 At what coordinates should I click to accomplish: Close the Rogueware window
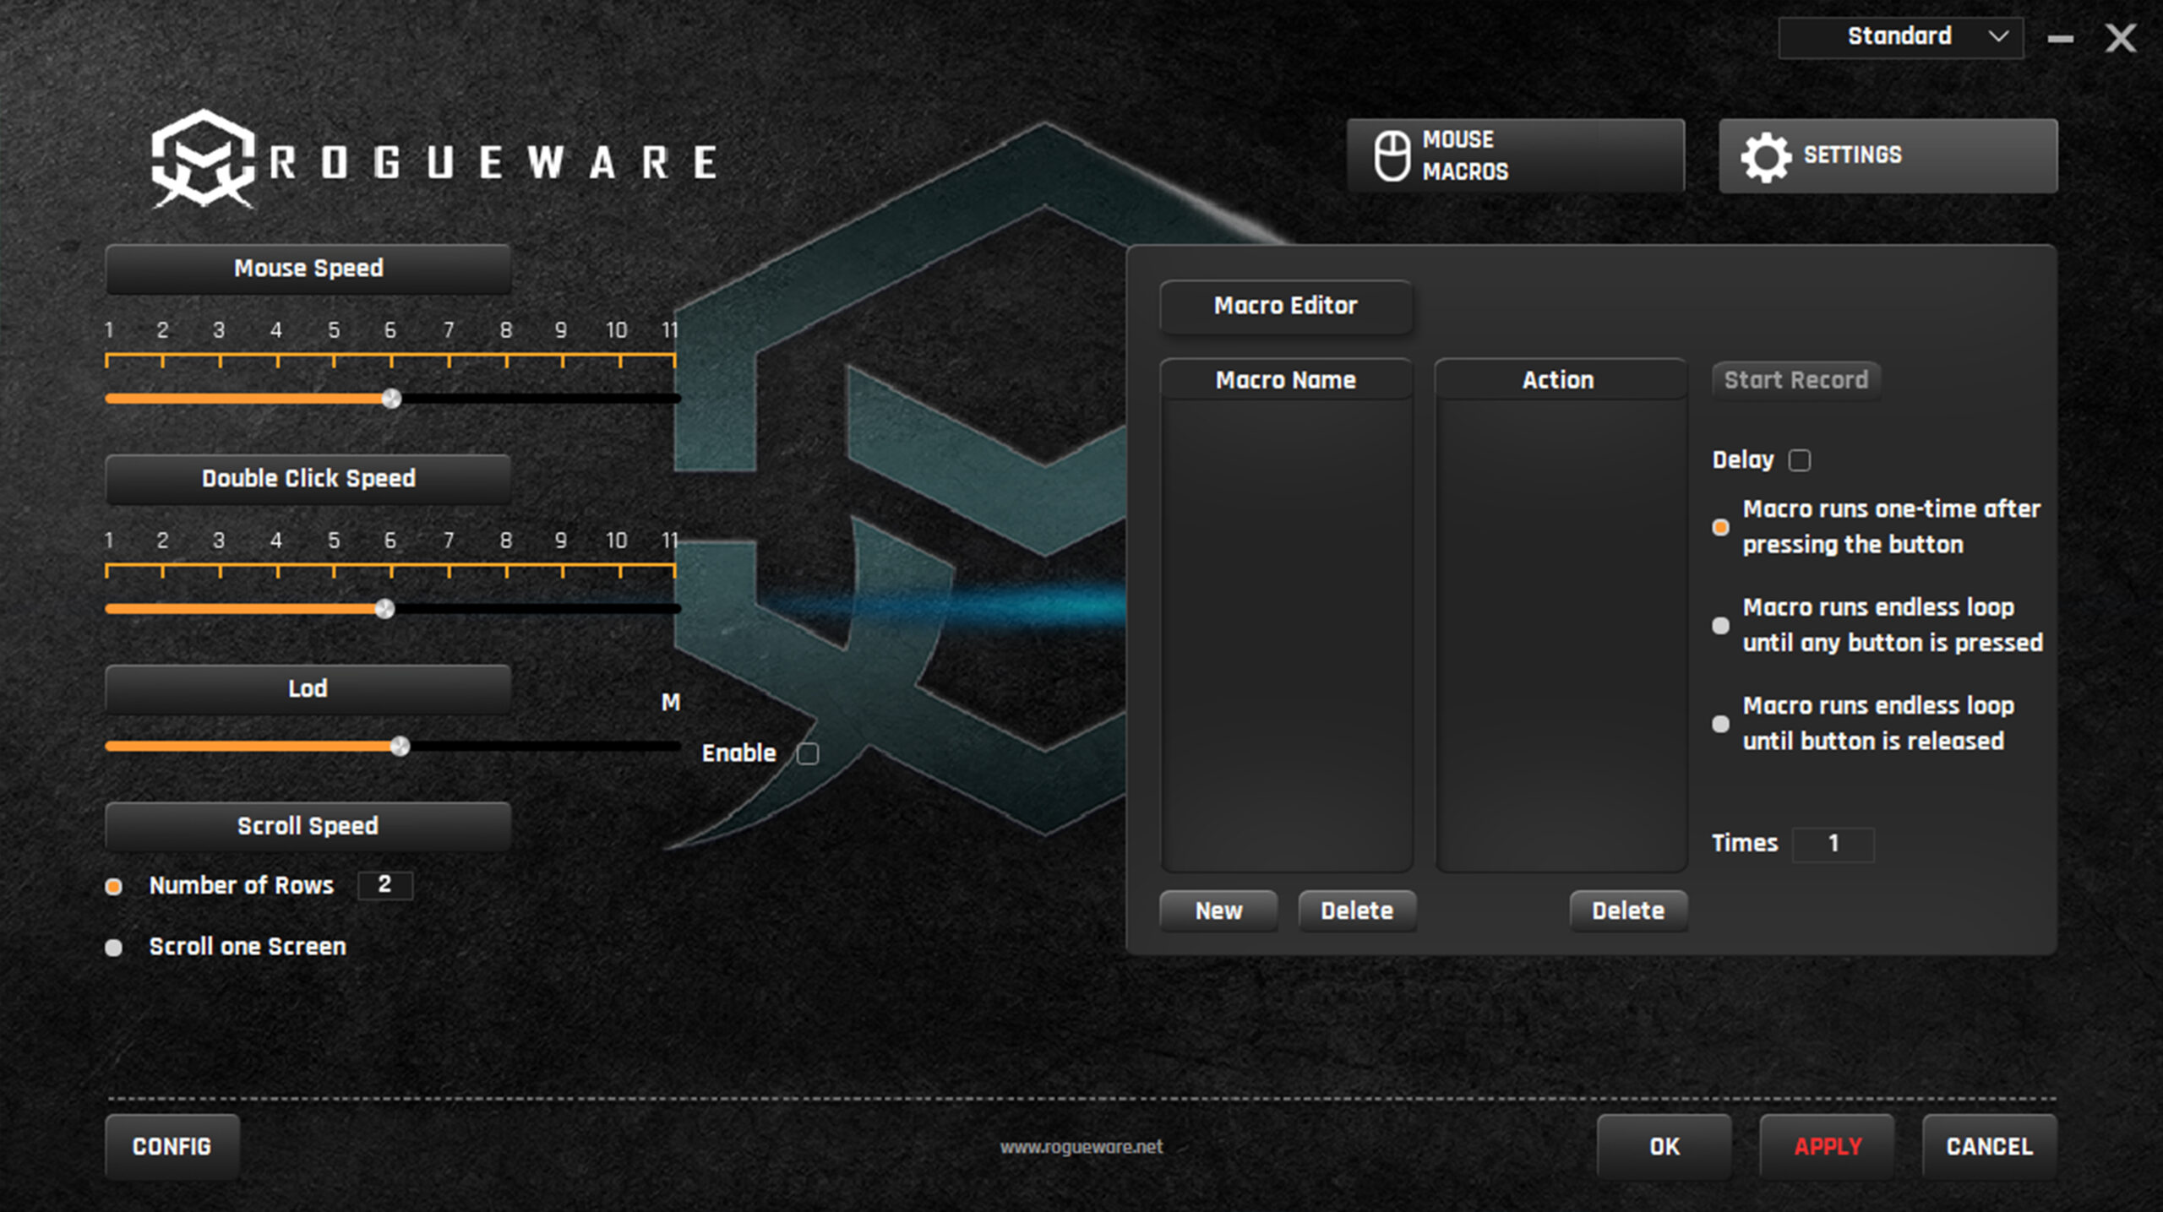click(x=2120, y=38)
